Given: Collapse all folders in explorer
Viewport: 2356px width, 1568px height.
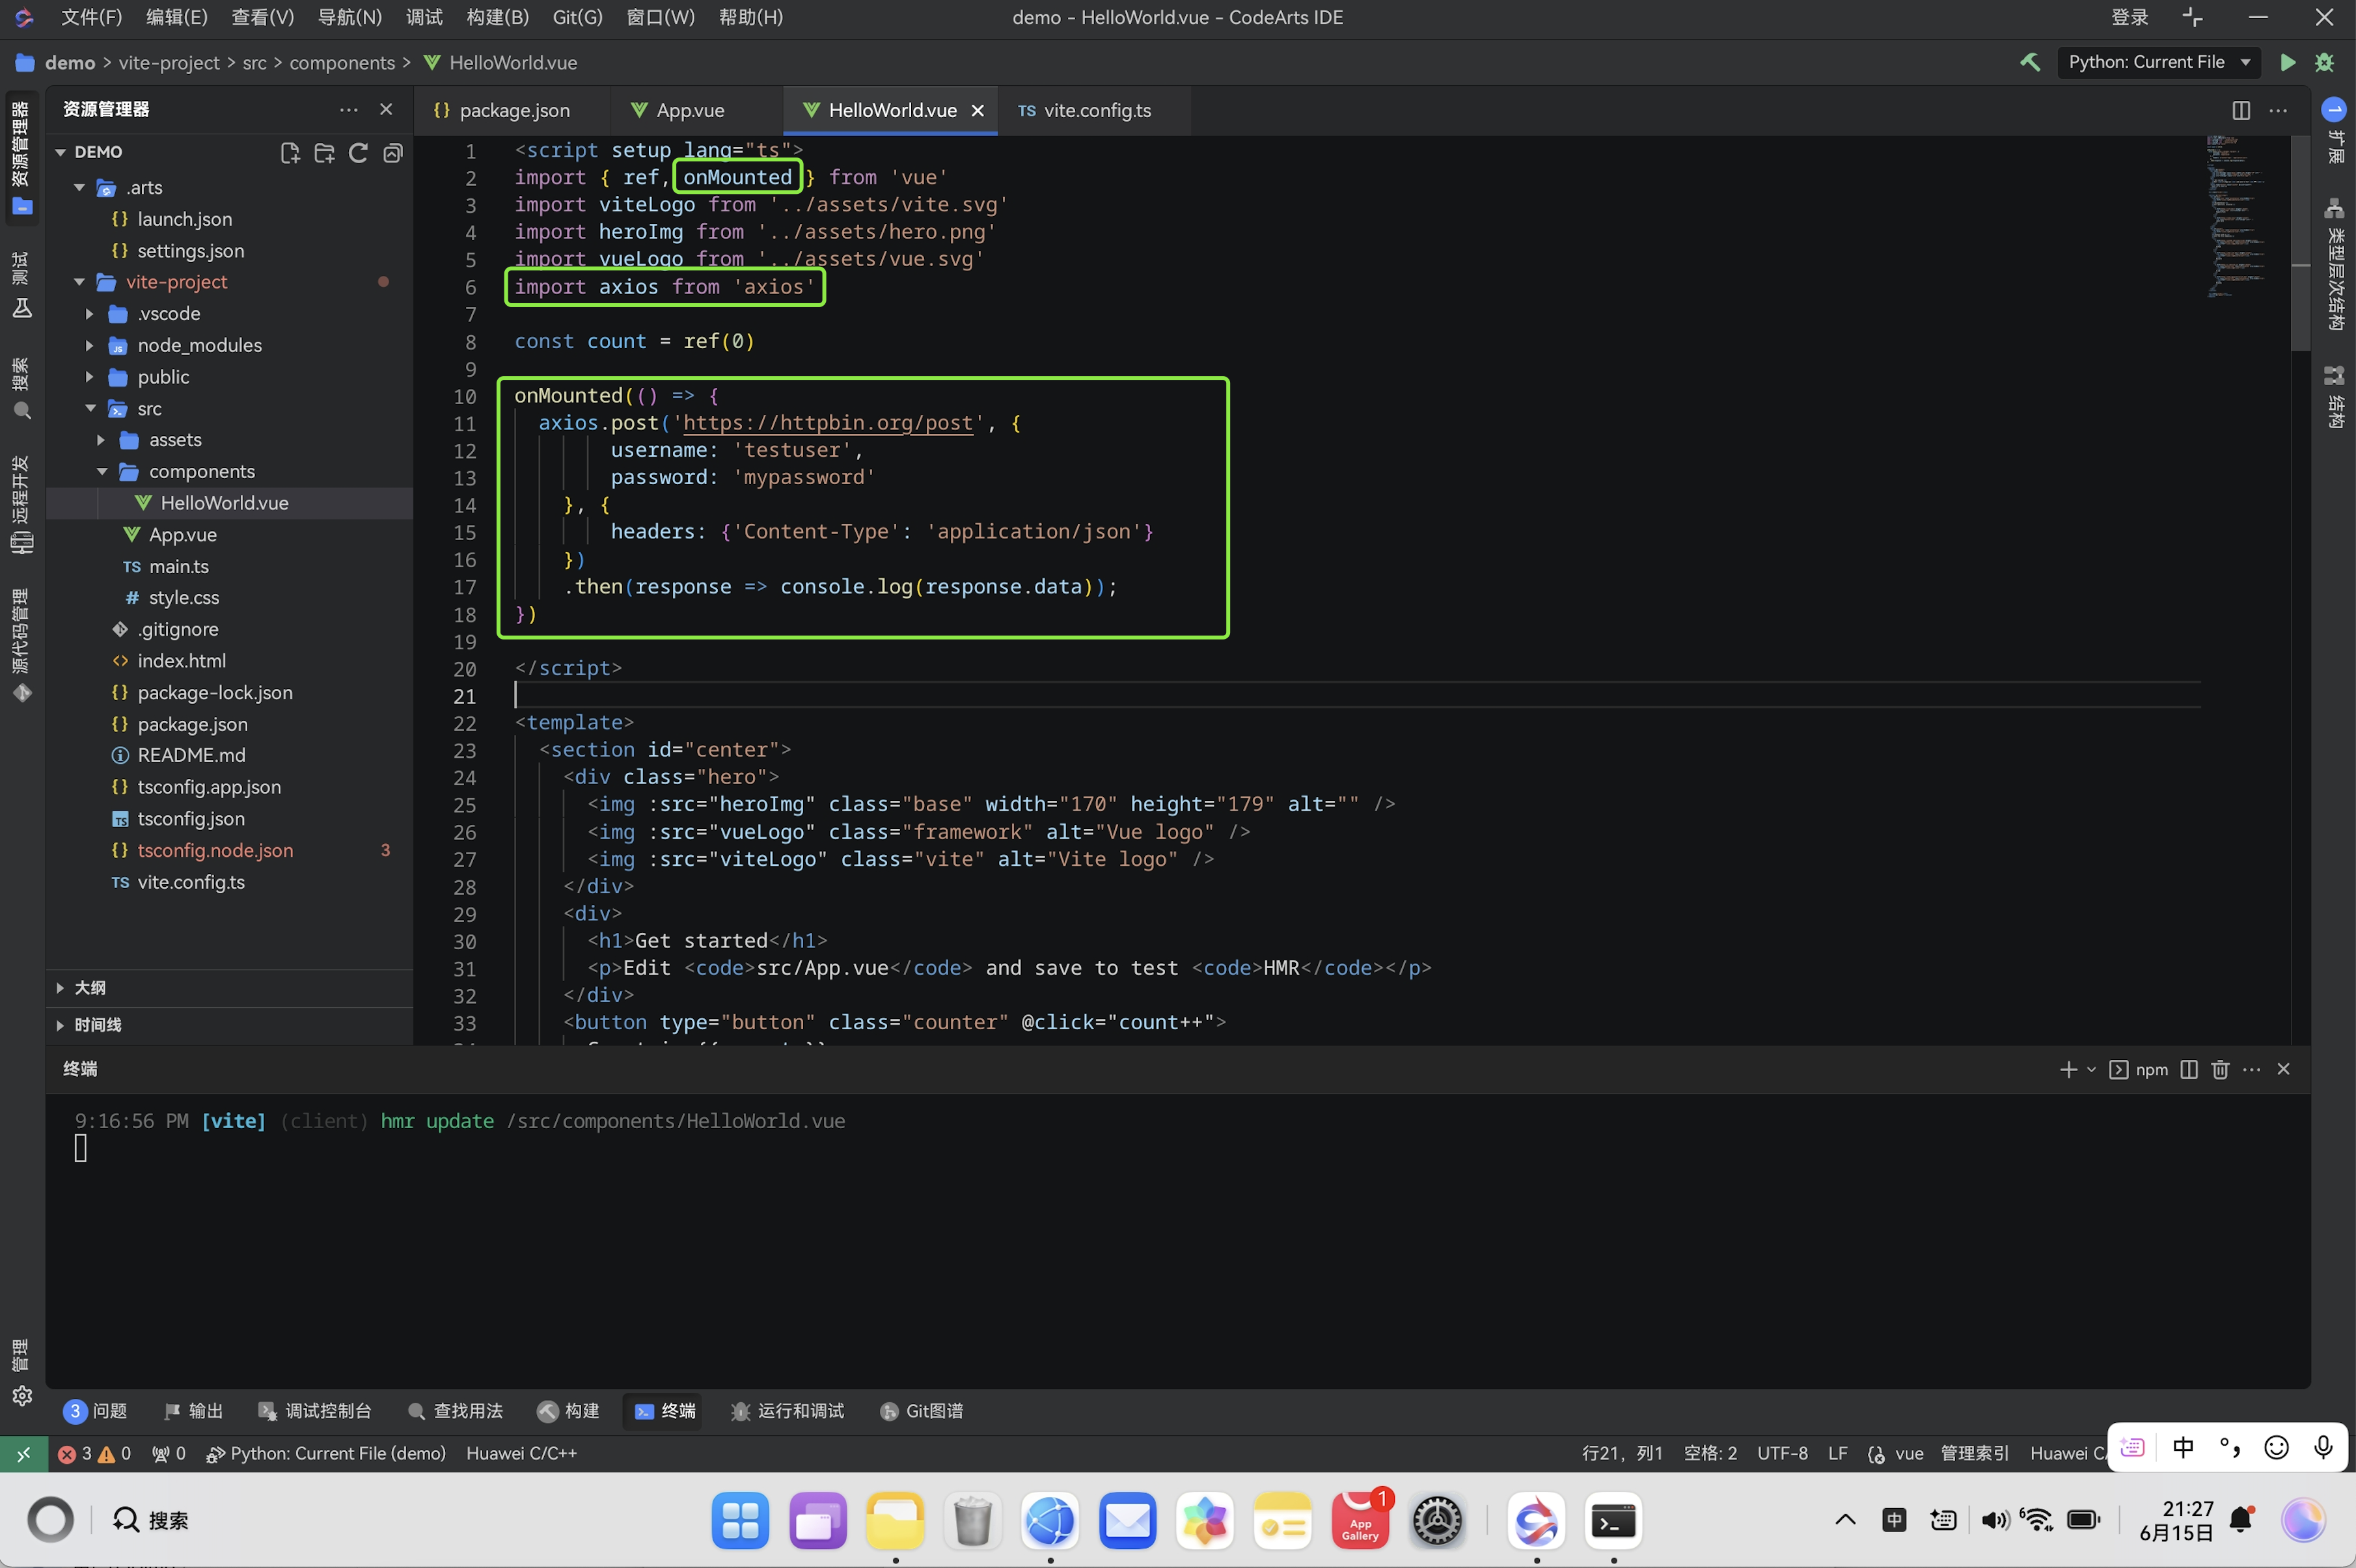Looking at the screenshot, I should [393, 152].
